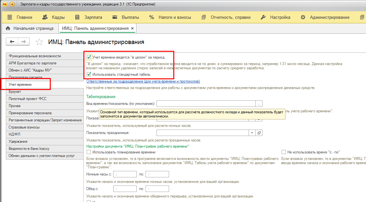This screenshot has height=202, width=366.
Task: Expand the Показатель праздничные dropdown
Action: (x=252, y=133)
